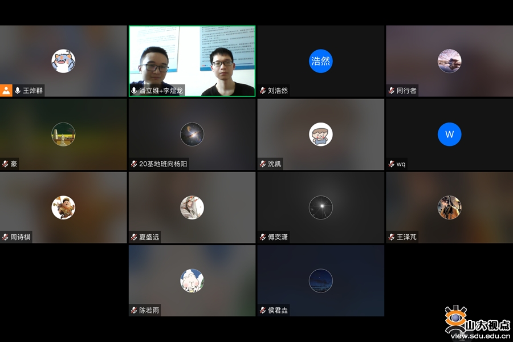Click the muted mic icon for 刘浩然

click(x=263, y=91)
